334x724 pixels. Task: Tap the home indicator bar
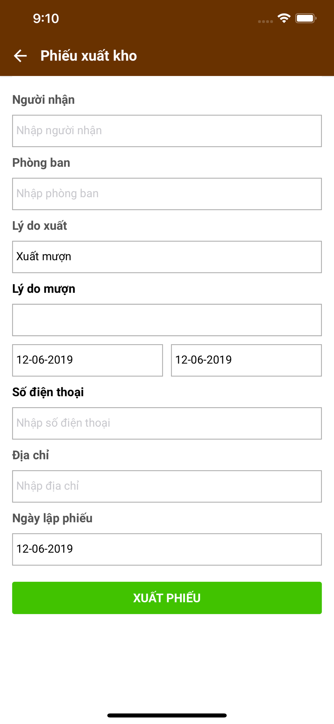(x=167, y=715)
